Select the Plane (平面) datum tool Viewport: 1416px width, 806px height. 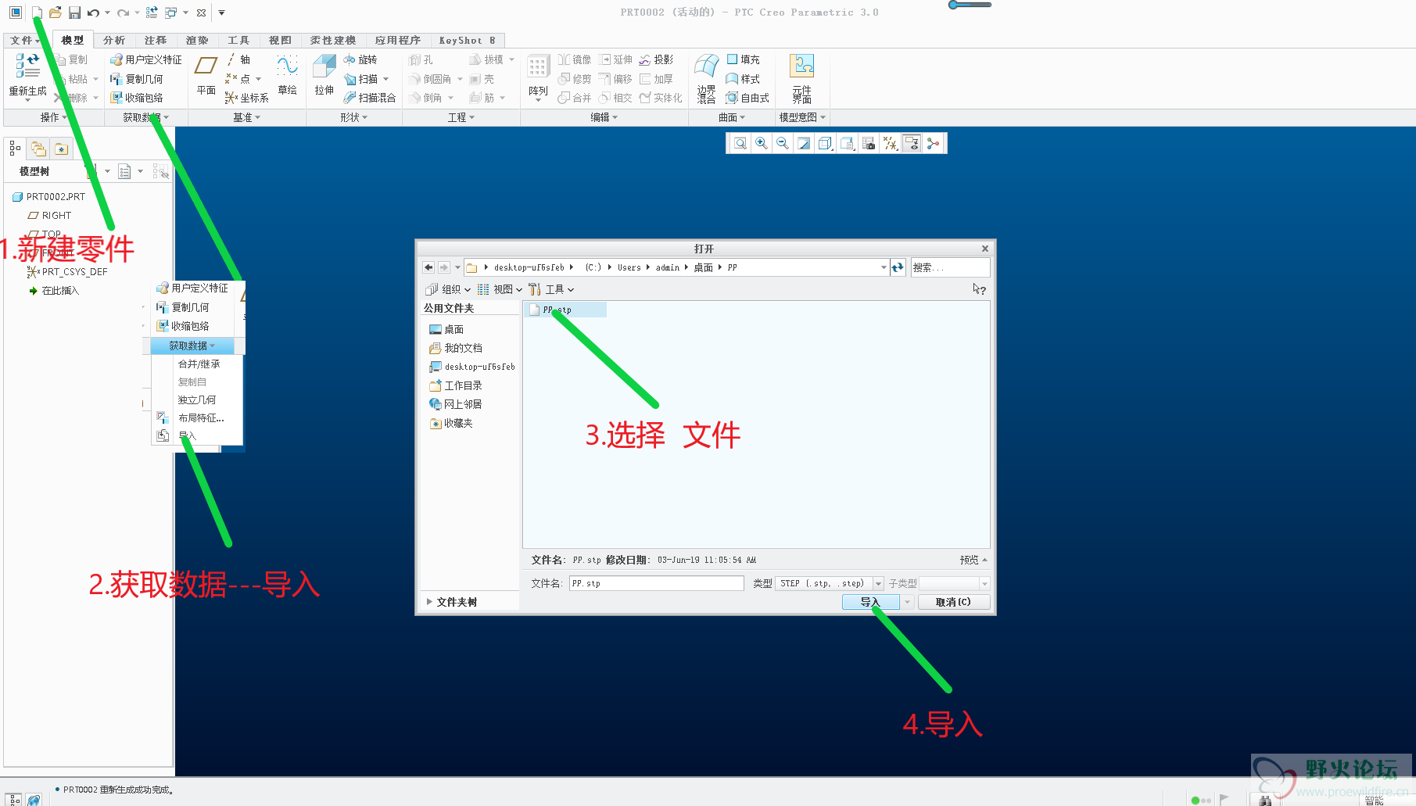point(206,77)
